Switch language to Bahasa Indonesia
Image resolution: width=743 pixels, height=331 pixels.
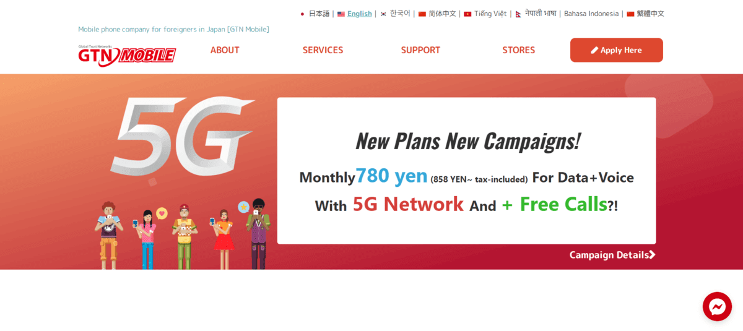[591, 14]
